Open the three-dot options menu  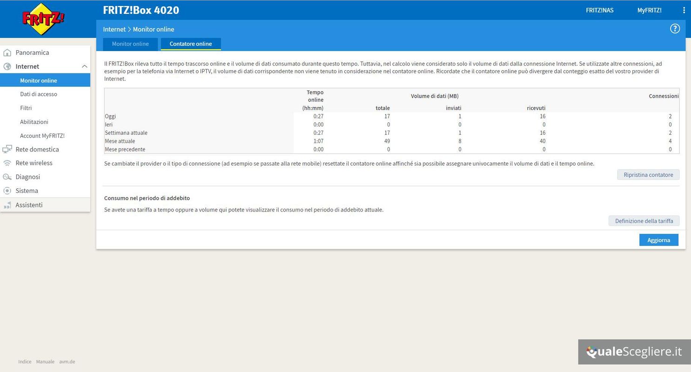(684, 10)
